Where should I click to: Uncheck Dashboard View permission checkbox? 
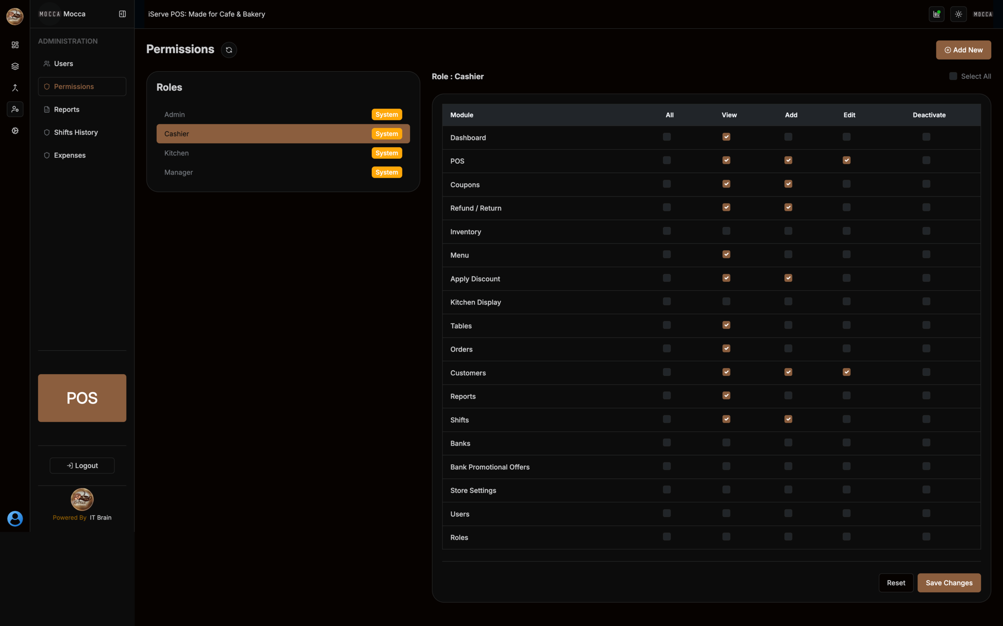726,137
